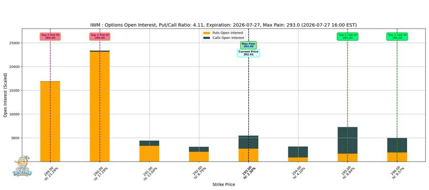Click the orange Puts Open Interest legend swatch

(x=207, y=33)
